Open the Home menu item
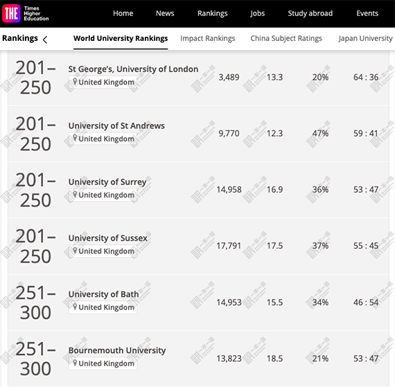 [x=123, y=13]
